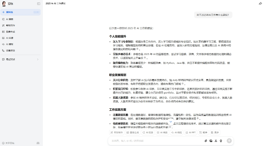Click the bold text 深入学习专业知识
This screenshot has width=264, height=146.
[123, 42]
